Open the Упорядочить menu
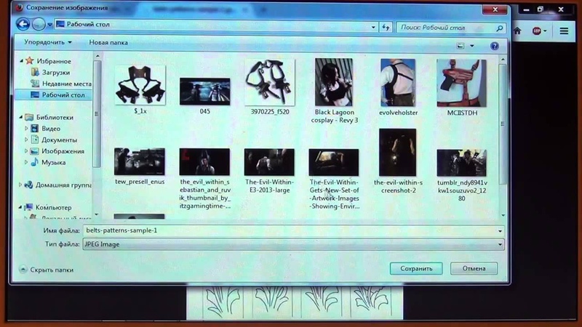The height and width of the screenshot is (327, 582). point(48,42)
